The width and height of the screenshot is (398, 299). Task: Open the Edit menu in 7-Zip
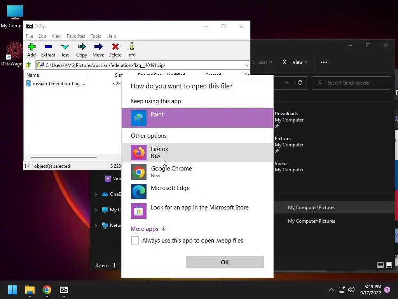point(42,36)
